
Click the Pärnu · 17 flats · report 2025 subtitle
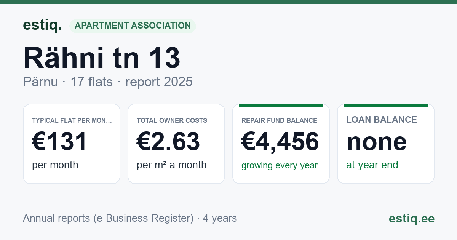coord(108,82)
